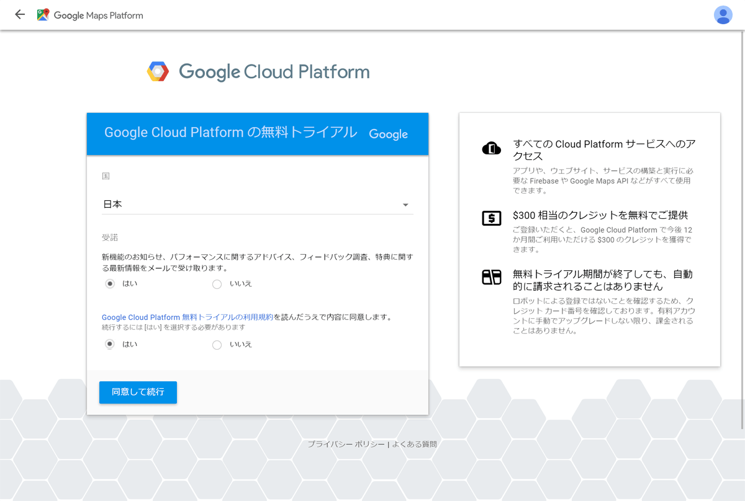The width and height of the screenshot is (745, 501).
Task: Click the free trial billing card icon
Action: 492,277
